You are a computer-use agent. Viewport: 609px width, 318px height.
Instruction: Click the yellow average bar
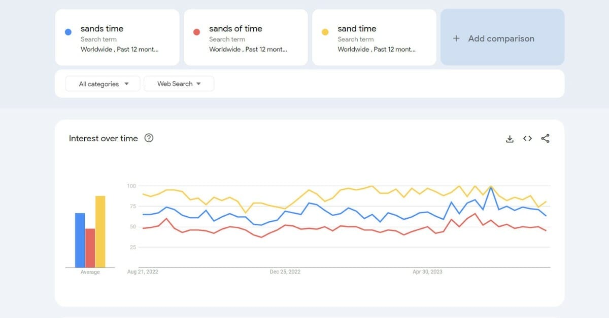click(100, 231)
